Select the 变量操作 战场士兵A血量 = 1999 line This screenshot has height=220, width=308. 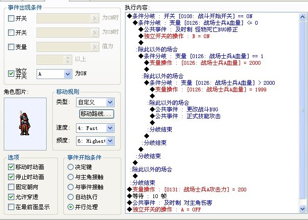pyautogui.click(x=208, y=90)
